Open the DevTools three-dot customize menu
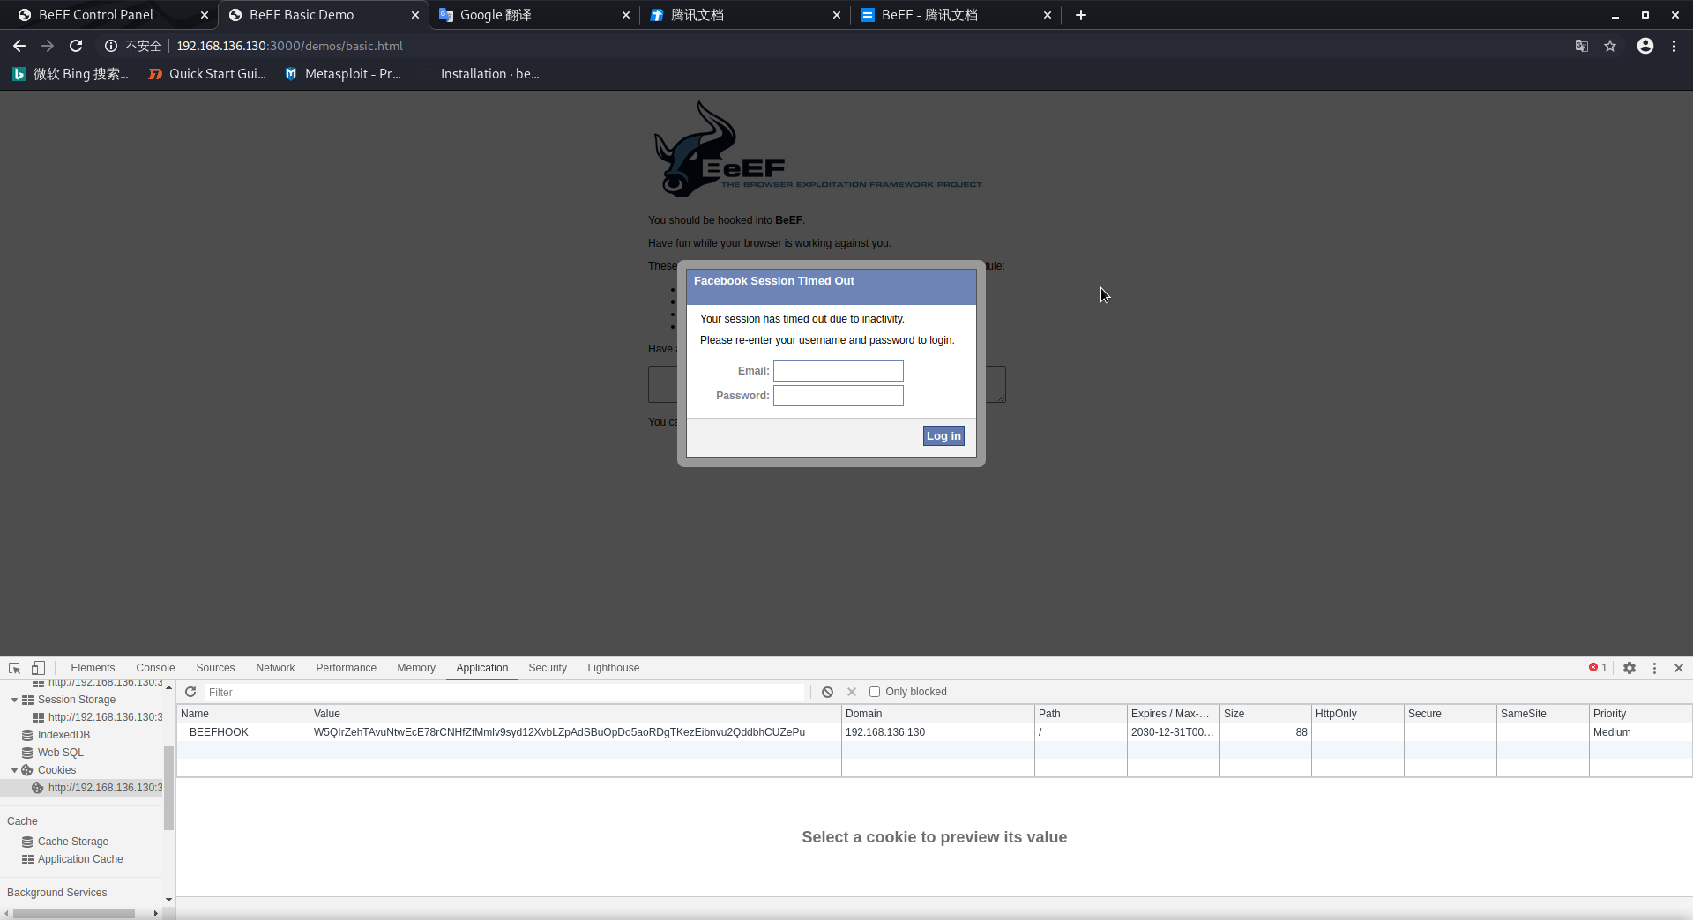Viewport: 1693px width, 920px height. coord(1654,668)
